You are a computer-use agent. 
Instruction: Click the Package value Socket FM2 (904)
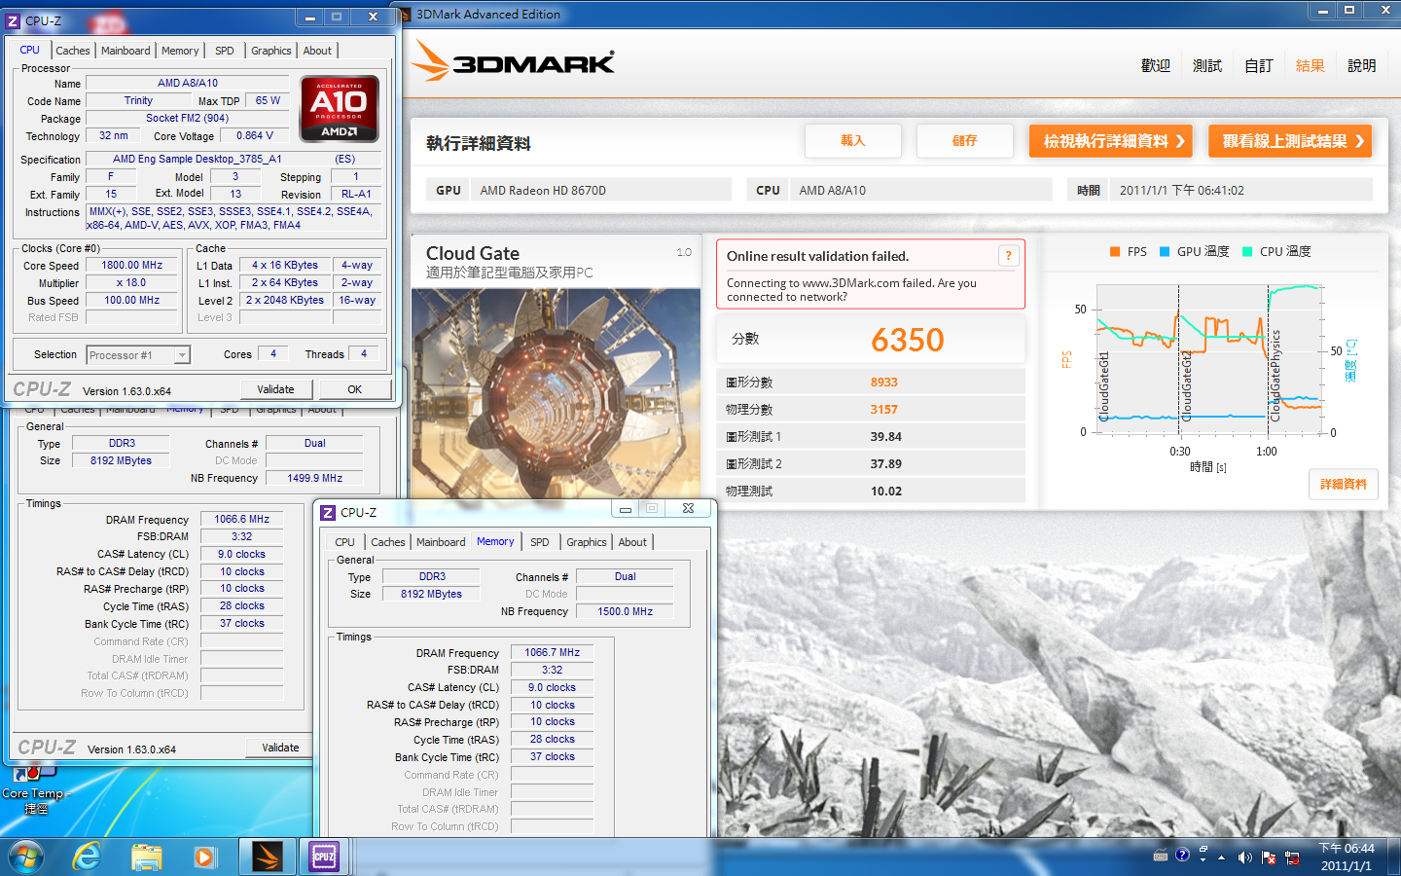(188, 119)
